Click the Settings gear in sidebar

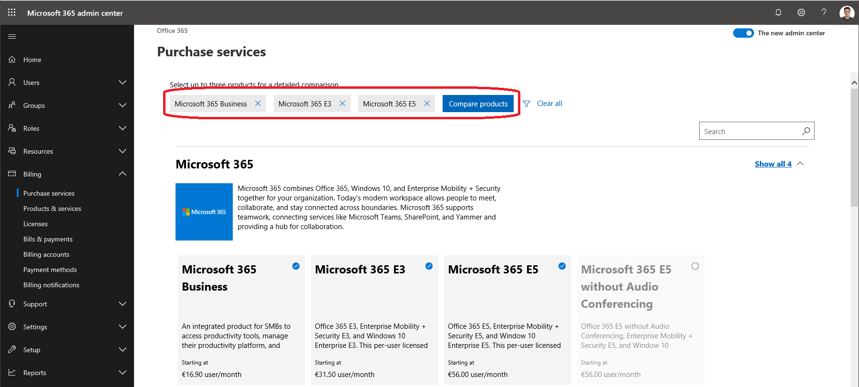pos(12,326)
